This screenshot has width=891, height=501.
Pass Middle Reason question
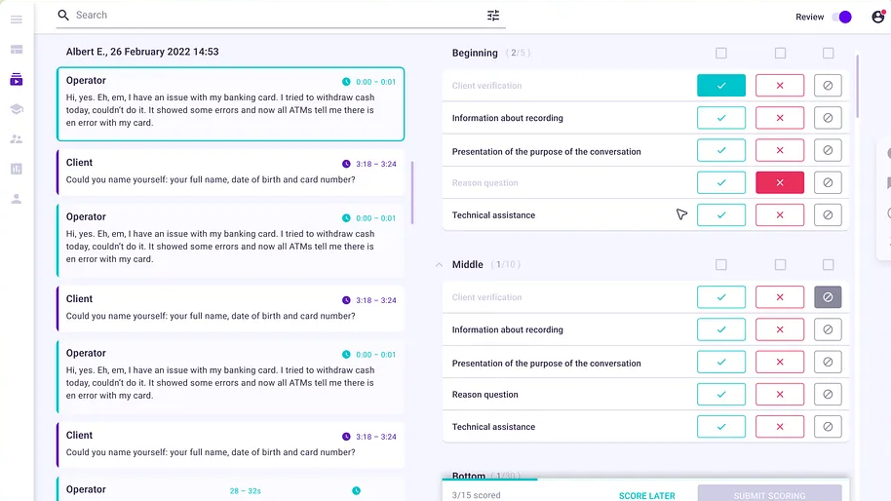[721, 394]
